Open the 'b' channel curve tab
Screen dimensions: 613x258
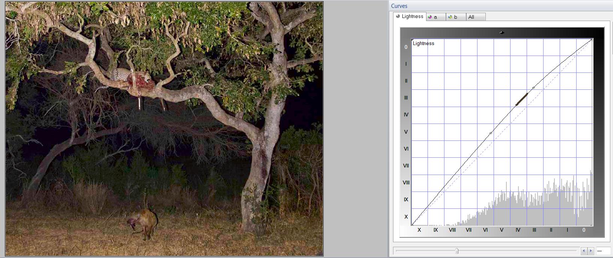pyautogui.click(x=455, y=17)
